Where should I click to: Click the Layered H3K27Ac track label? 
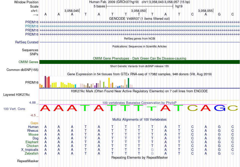tap(16, 95)
